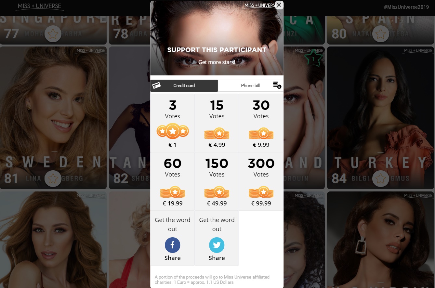The height and width of the screenshot is (288, 435).
Task: Share via Twitter bird icon
Action: point(217,245)
